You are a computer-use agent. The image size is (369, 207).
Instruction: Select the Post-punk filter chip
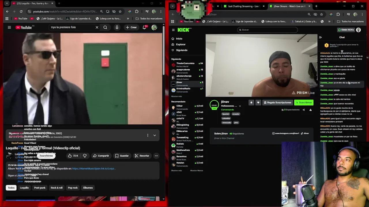click(40, 188)
